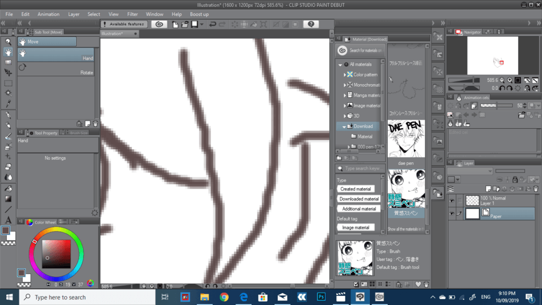Select the Hand sub tool

pyautogui.click(x=56, y=55)
